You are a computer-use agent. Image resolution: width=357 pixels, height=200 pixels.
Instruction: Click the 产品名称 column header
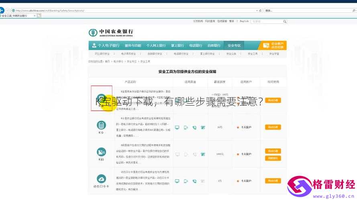point(131,82)
